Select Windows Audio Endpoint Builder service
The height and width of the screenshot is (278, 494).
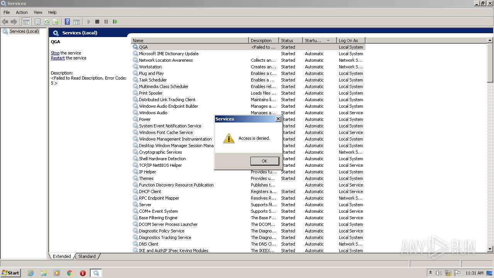click(x=248, y=106)
